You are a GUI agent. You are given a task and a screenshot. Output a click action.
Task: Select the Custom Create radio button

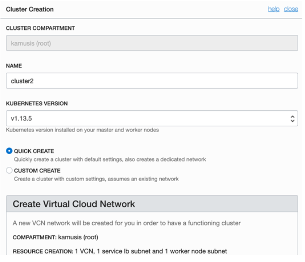tap(9, 171)
